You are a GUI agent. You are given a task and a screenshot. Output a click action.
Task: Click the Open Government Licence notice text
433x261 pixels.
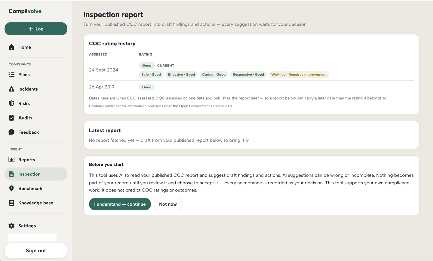coord(161,106)
